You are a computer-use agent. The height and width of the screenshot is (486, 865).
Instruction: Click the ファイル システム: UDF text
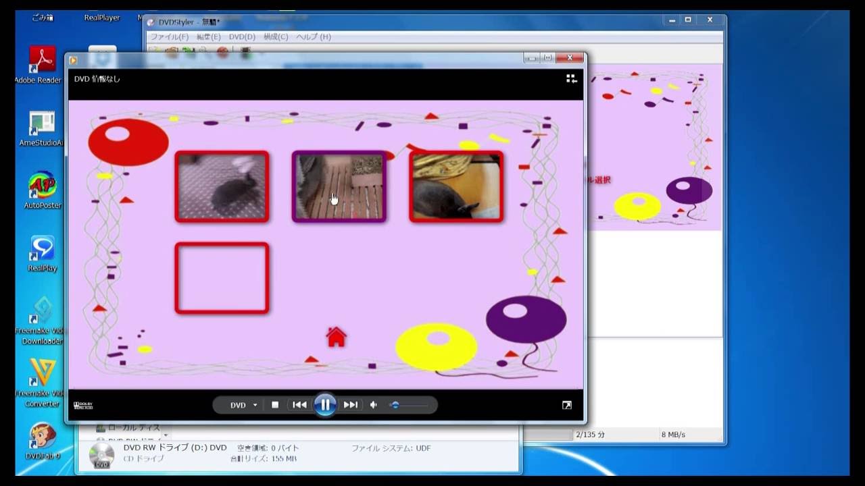click(x=391, y=448)
